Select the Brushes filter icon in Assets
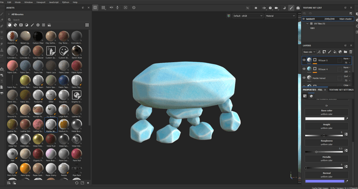Viewport: 358px width, 189px height. point(32,25)
